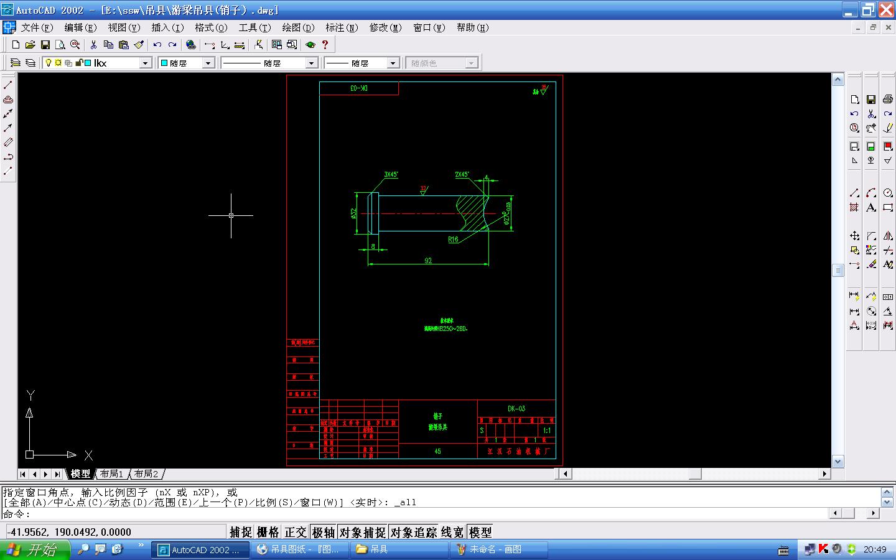The height and width of the screenshot is (560, 896).
Task: Open 标注(N) menu
Action: point(342,27)
